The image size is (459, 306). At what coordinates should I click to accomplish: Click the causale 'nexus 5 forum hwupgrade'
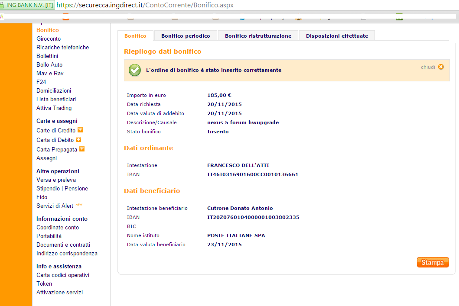(243, 122)
